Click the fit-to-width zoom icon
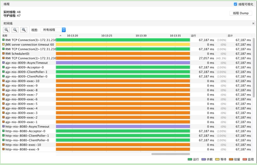This screenshot has width=257, height=165. click(24, 30)
